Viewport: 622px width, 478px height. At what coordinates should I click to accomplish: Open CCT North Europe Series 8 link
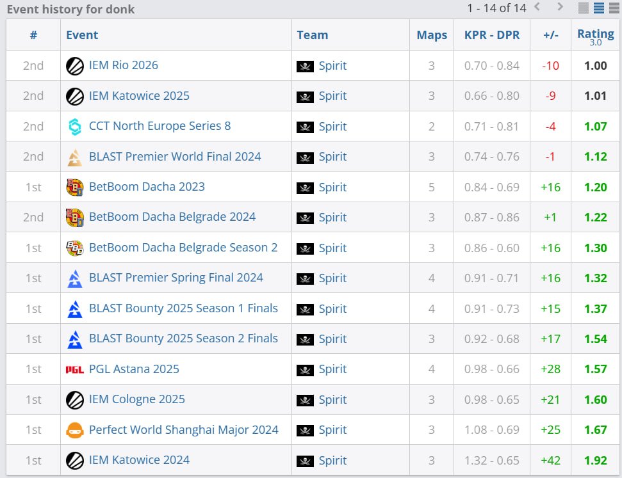160,126
